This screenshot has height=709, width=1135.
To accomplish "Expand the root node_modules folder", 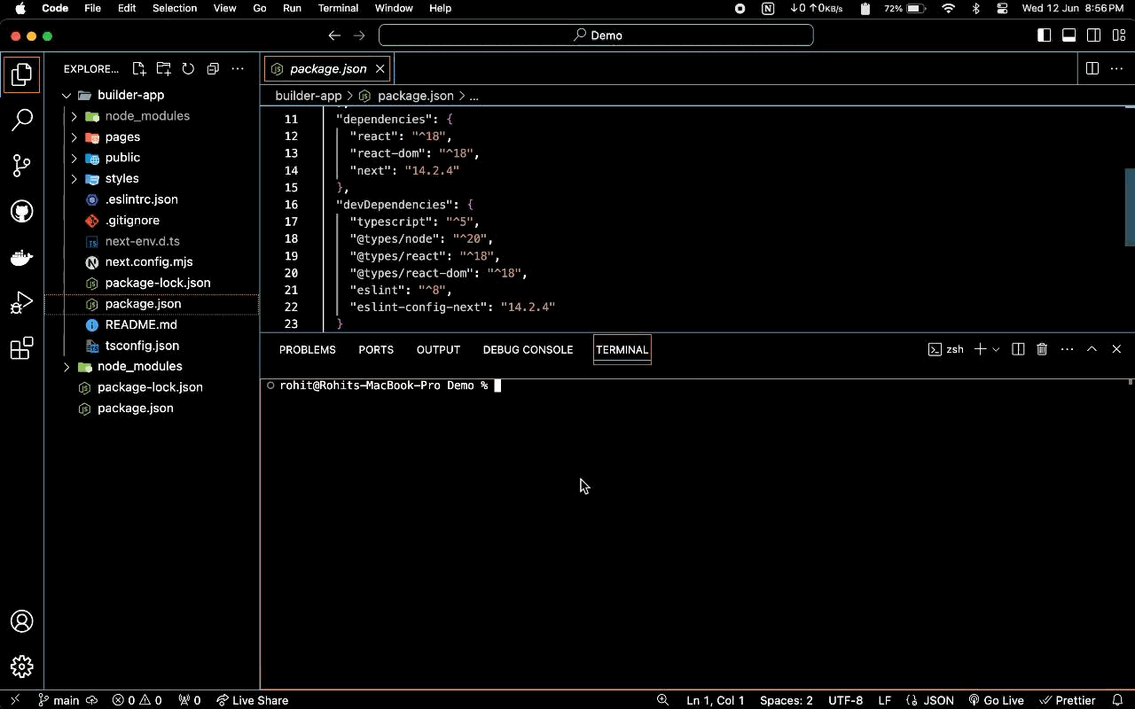I will pos(67,366).
